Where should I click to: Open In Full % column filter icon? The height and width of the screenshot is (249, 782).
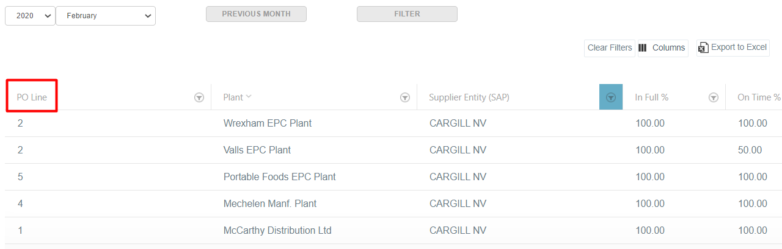(x=713, y=97)
